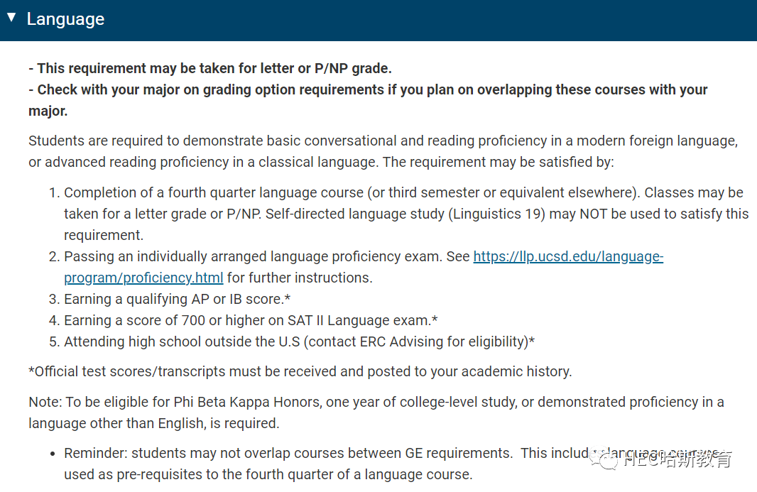
Task: Click the official test scores footnote line
Action: tap(300, 372)
